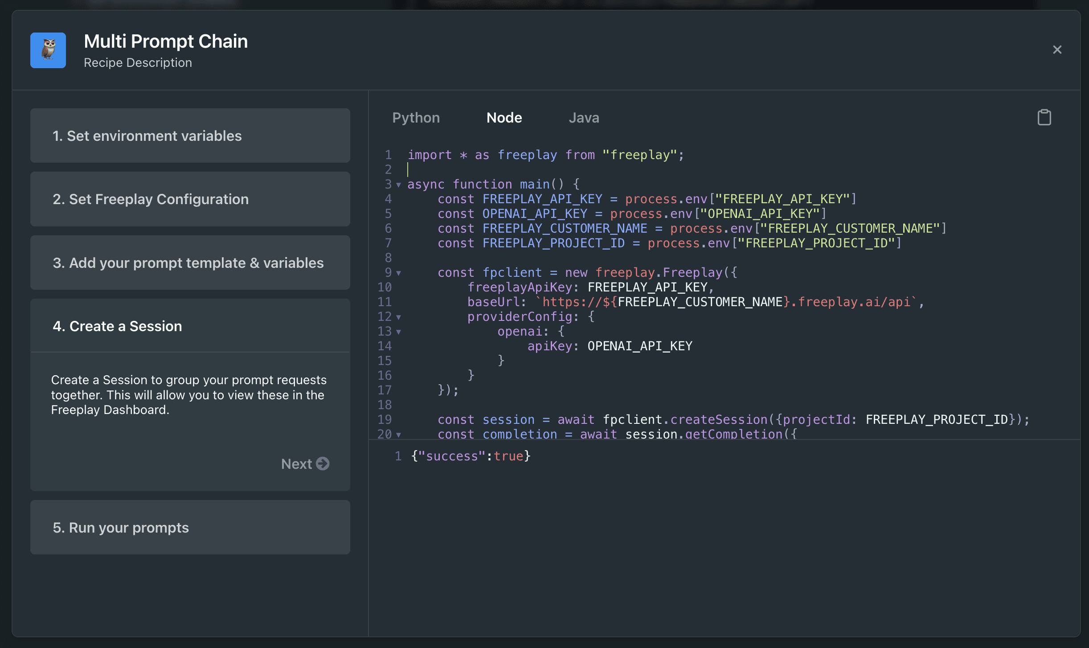Screen dimensions: 1089x648
Task: Collapse the fold arrow at line 3
Action: point(399,185)
